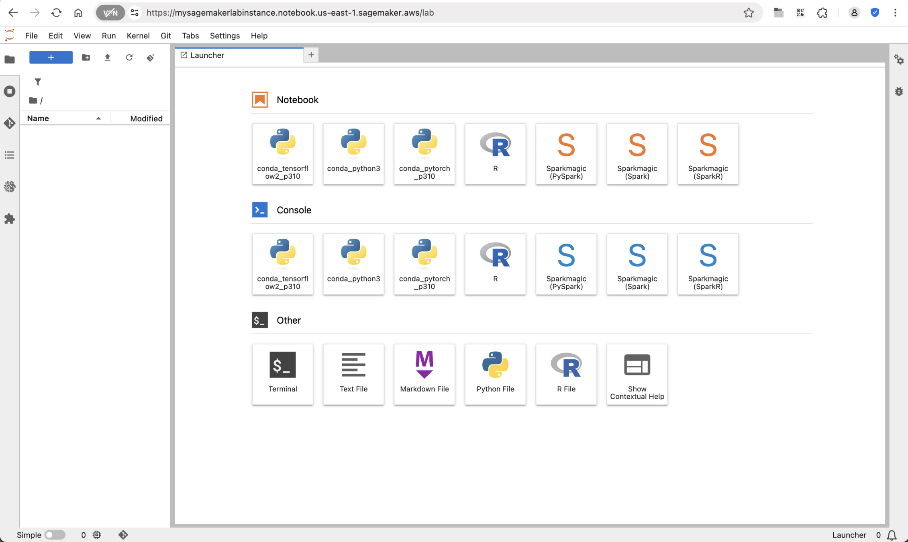Screen dimensions: 908x542
Task: Create a new Markdown File
Action: tap(424, 374)
